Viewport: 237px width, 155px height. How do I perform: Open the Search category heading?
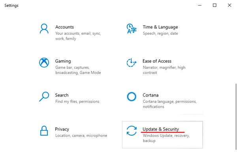coord(62,95)
